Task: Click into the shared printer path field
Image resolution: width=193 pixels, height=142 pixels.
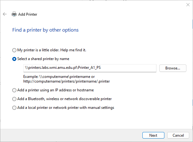Action: [x=90, y=68]
